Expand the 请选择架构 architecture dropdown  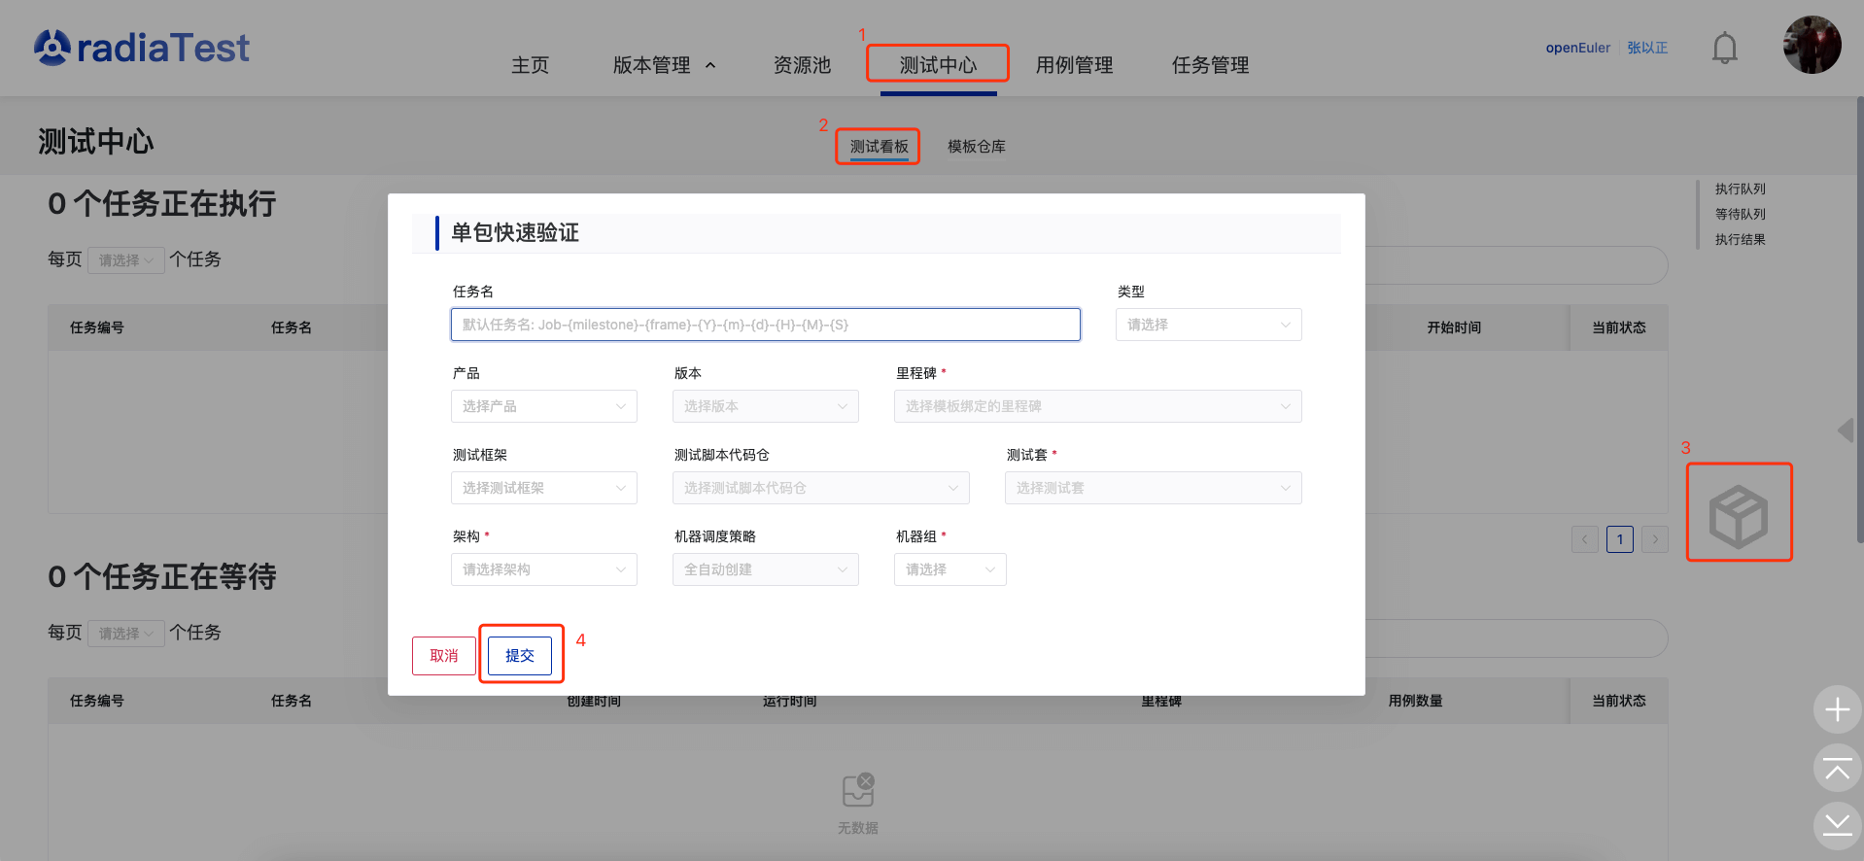pos(543,569)
